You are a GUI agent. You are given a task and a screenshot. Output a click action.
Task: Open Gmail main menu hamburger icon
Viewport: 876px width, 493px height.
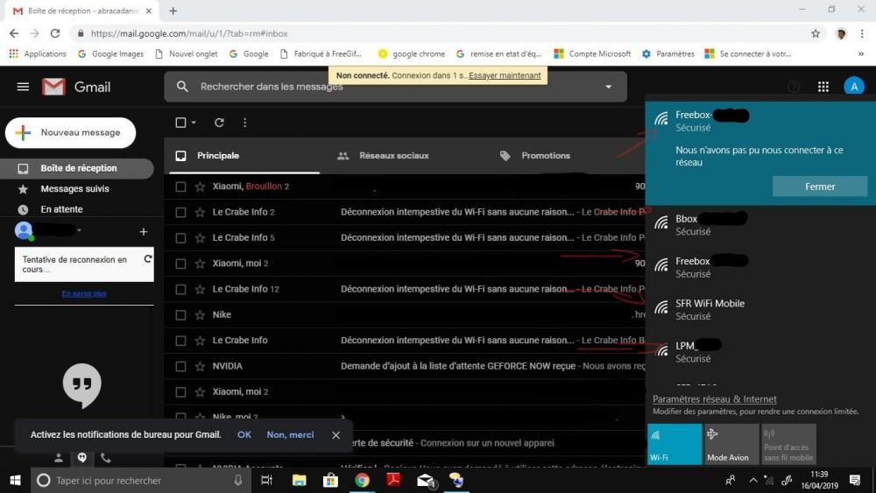(23, 87)
